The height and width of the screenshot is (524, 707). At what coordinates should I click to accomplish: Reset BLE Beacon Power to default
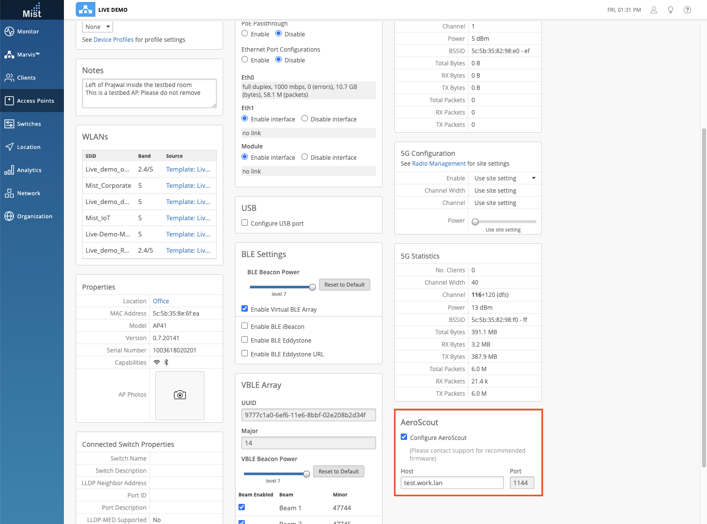(x=344, y=285)
